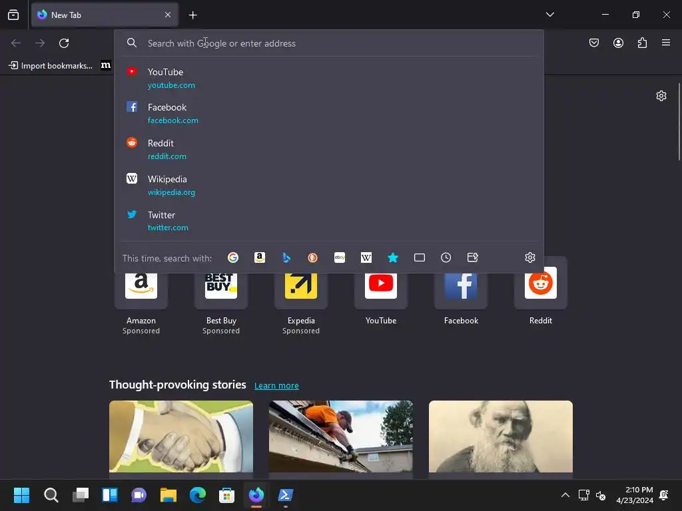Expand the list all tabs chevron
The image size is (682, 511).
(549, 15)
